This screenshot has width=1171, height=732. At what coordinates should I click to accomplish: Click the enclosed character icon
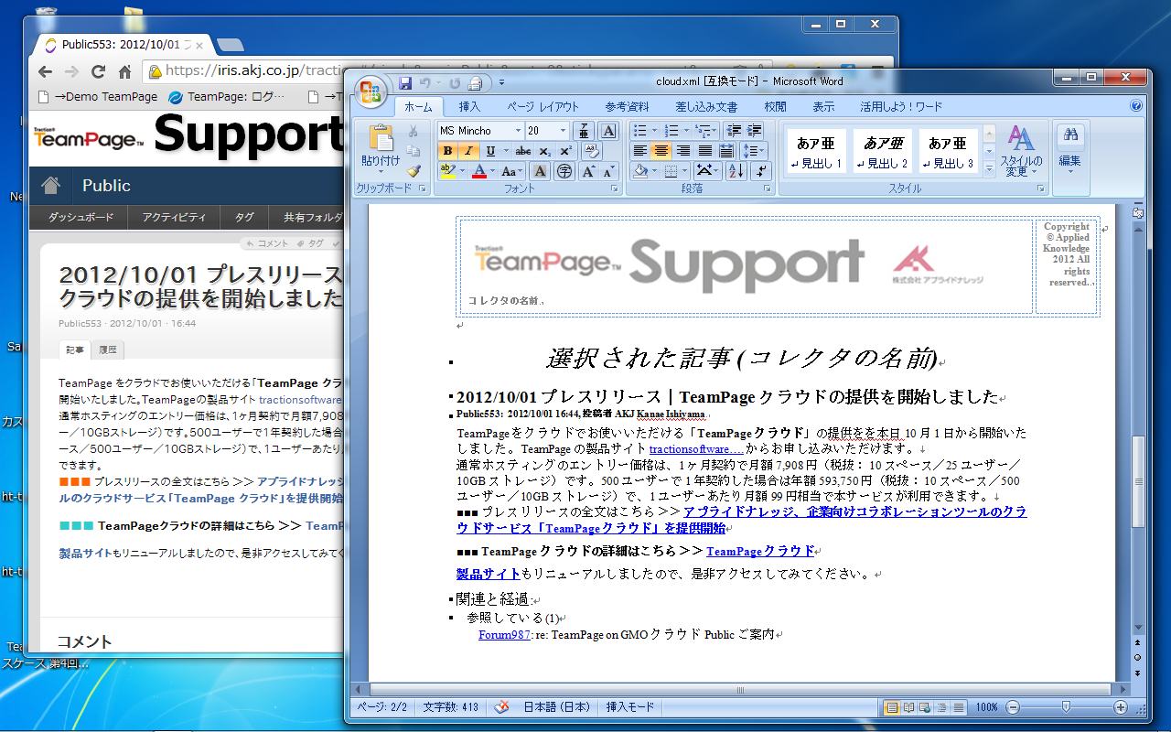564,171
